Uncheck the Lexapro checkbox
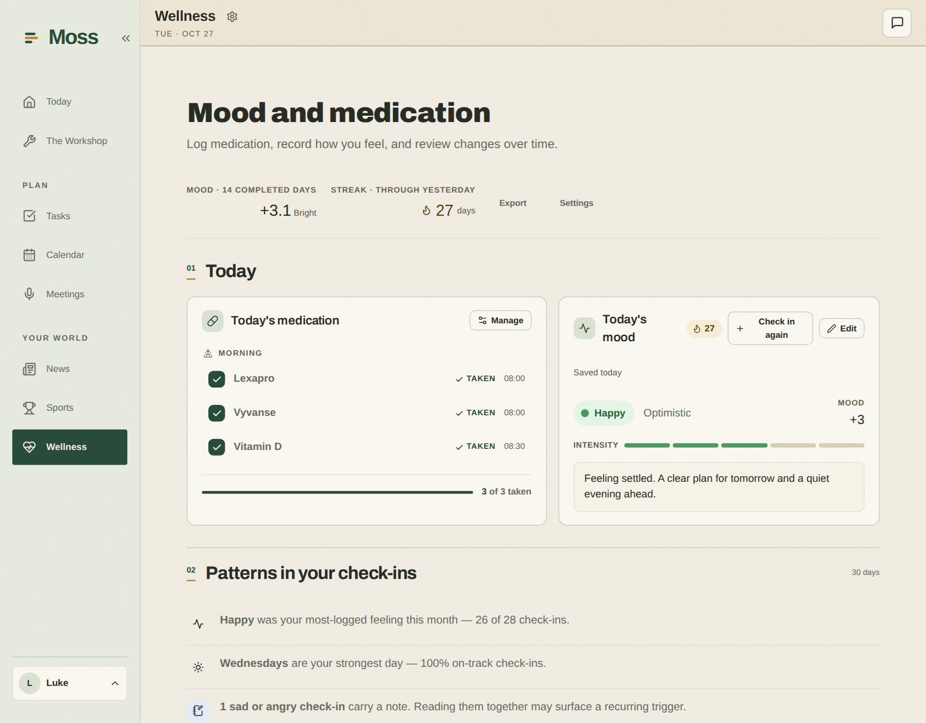The width and height of the screenshot is (926, 723). point(216,379)
